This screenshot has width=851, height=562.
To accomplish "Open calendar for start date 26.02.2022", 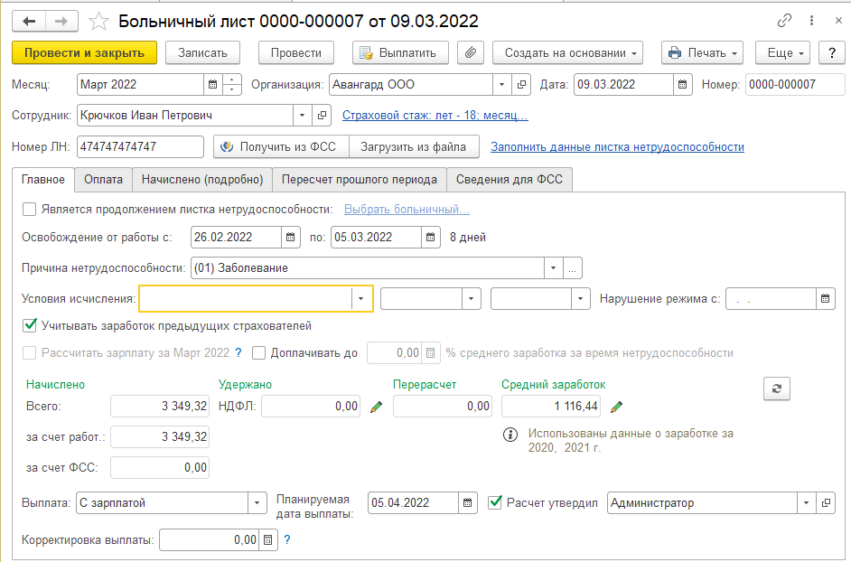I will (x=290, y=238).
